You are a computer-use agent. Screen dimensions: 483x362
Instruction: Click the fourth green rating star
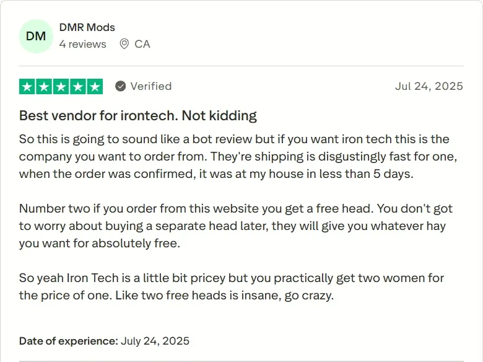pos(78,87)
